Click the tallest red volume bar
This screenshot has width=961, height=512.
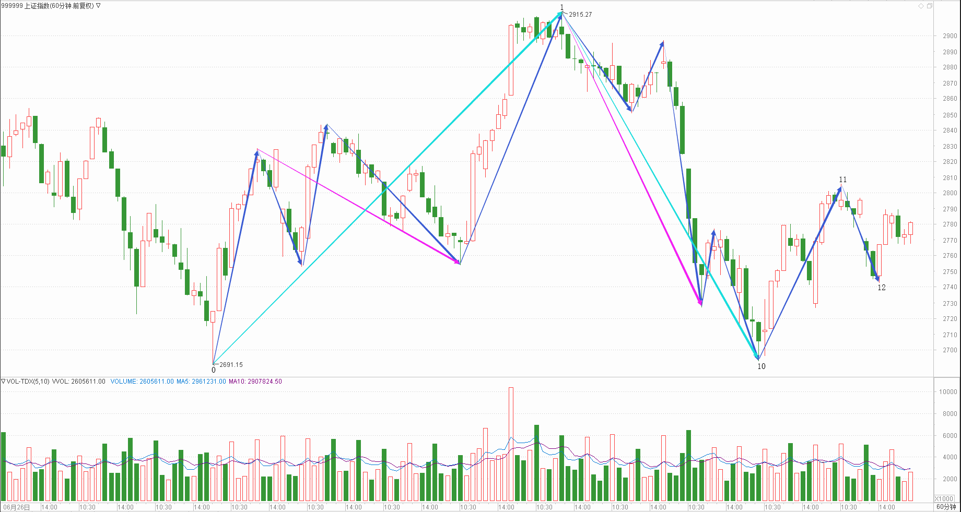point(511,444)
